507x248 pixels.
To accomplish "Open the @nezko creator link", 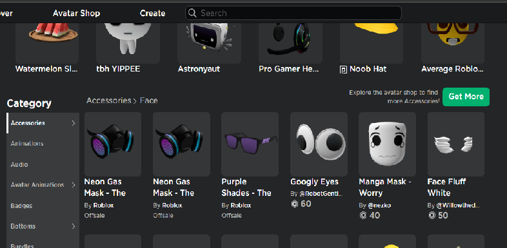I will 379,205.
